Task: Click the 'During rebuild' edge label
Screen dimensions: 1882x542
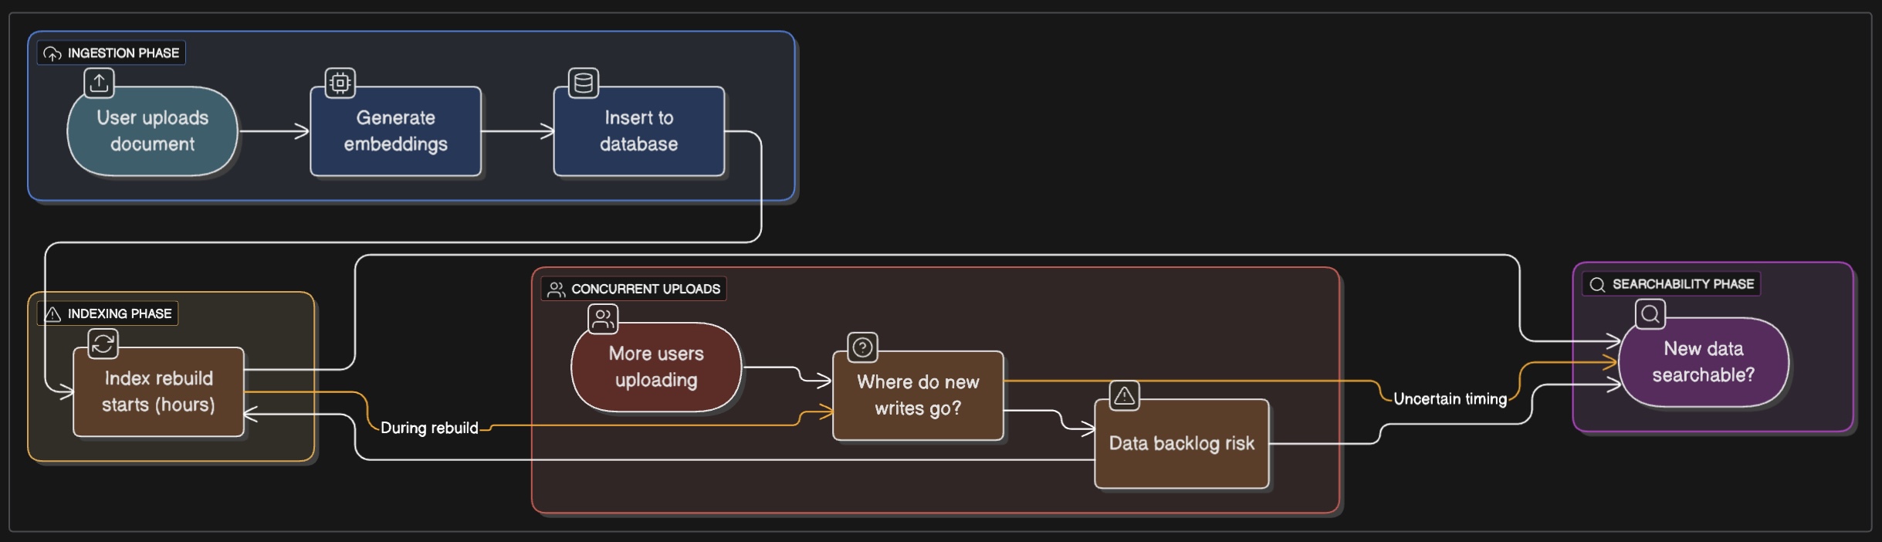Action: (x=429, y=428)
